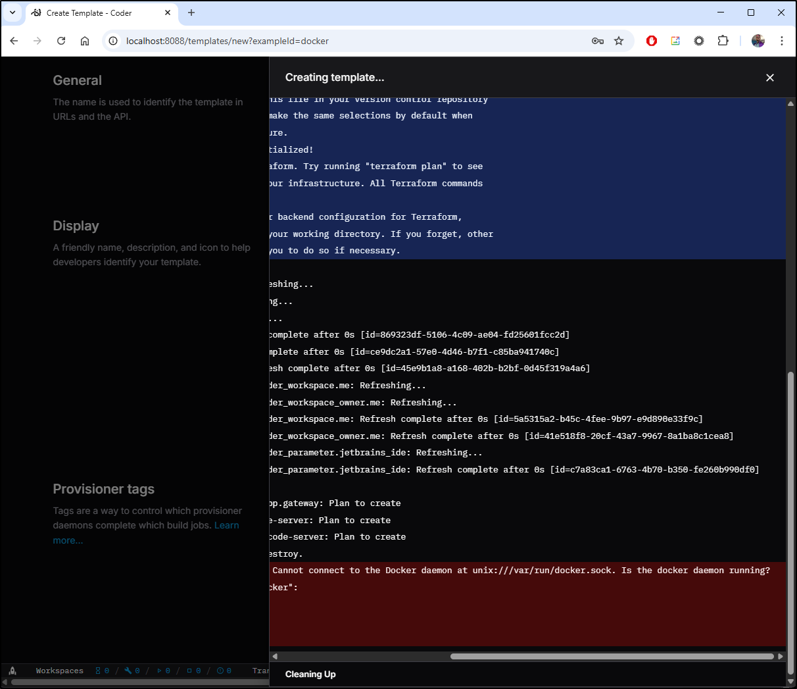Go forward in browser history
Viewport: 797px width, 689px height.
[37, 41]
